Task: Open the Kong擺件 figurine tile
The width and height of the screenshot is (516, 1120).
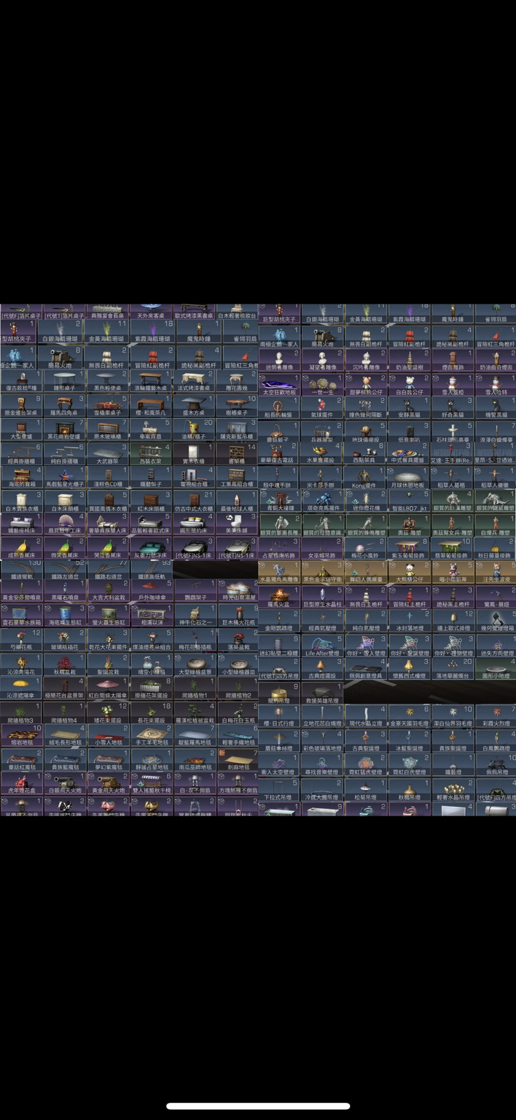Action: pos(365,479)
